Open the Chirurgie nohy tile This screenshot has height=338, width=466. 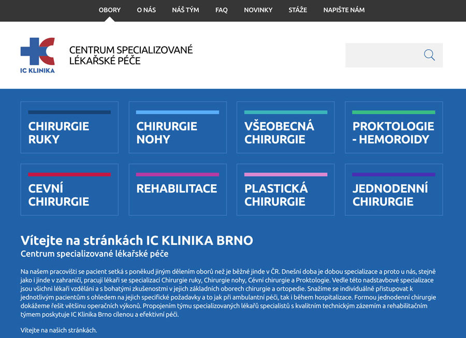[x=178, y=127]
